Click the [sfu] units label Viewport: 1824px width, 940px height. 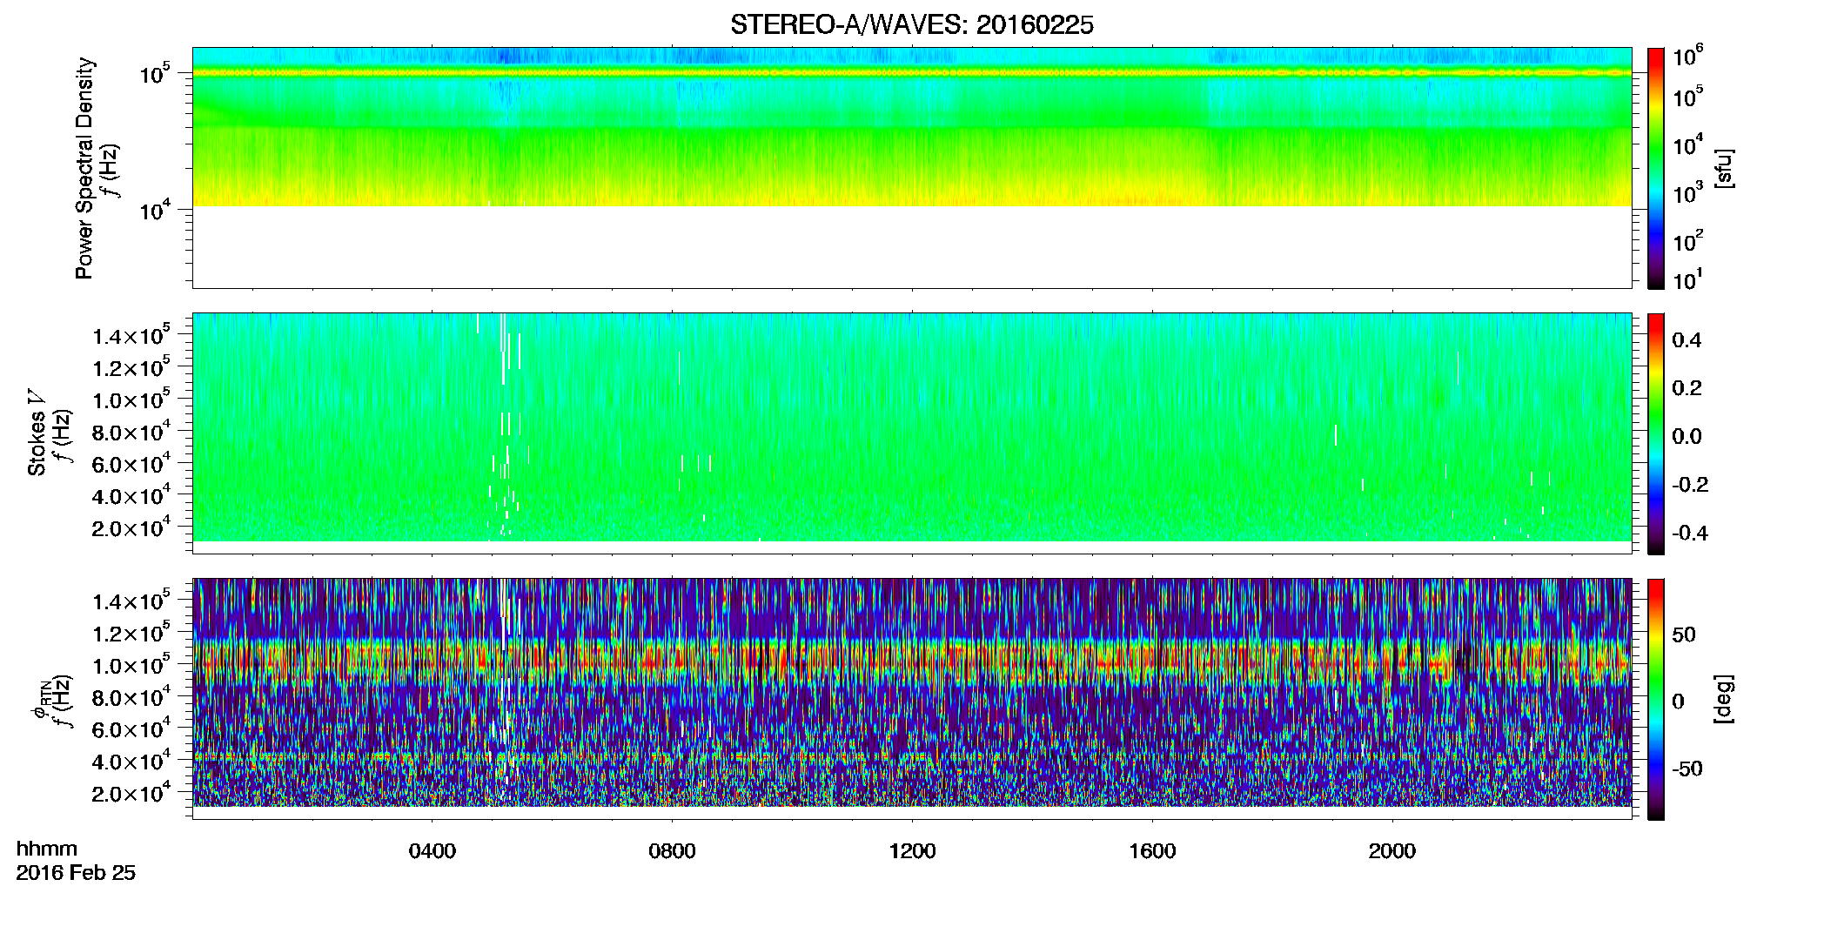[x=1724, y=168]
